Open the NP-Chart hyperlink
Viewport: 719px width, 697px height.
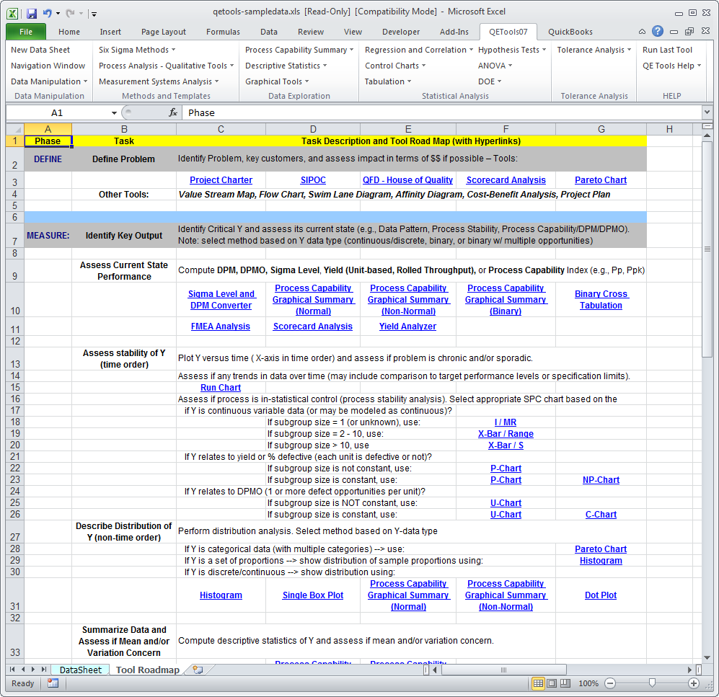point(601,480)
